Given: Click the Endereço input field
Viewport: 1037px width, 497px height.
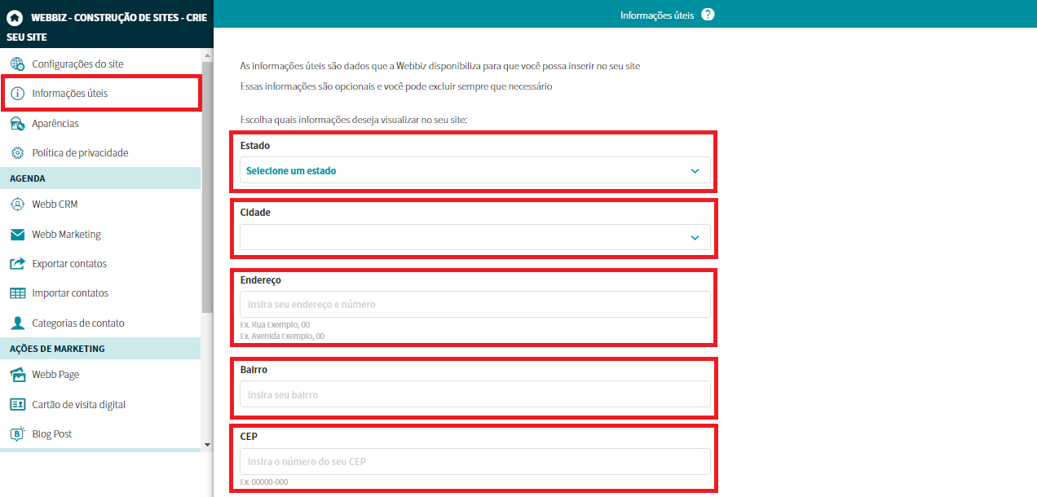Looking at the screenshot, I should (474, 305).
